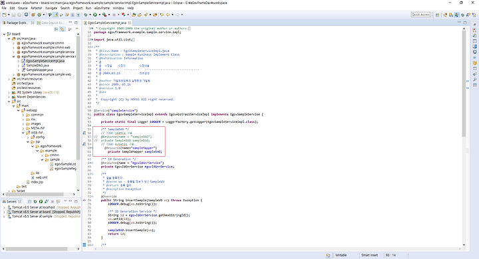The image size is (479, 259).
Task: Click the 93 : 14 cursor position status
Action: 391,255
